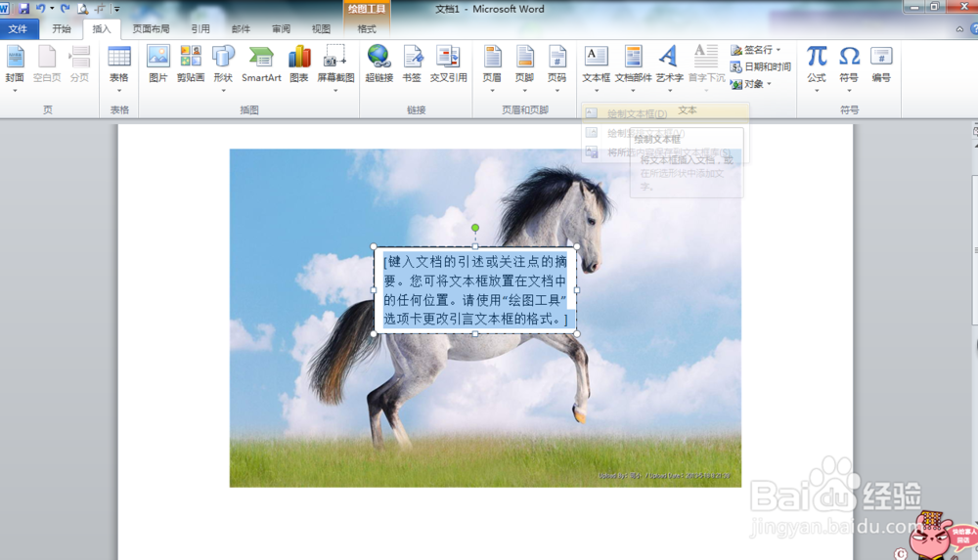This screenshot has width=978, height=560.
Task: Click inside the placeholder text box text
Action: click(x=475, y=290)
